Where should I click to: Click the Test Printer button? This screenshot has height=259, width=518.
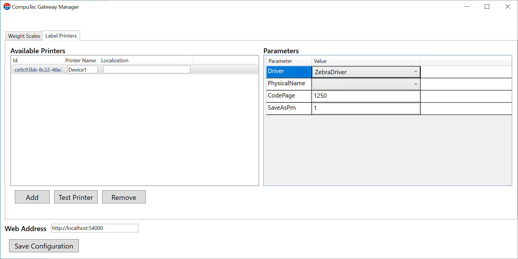point(76,197)
